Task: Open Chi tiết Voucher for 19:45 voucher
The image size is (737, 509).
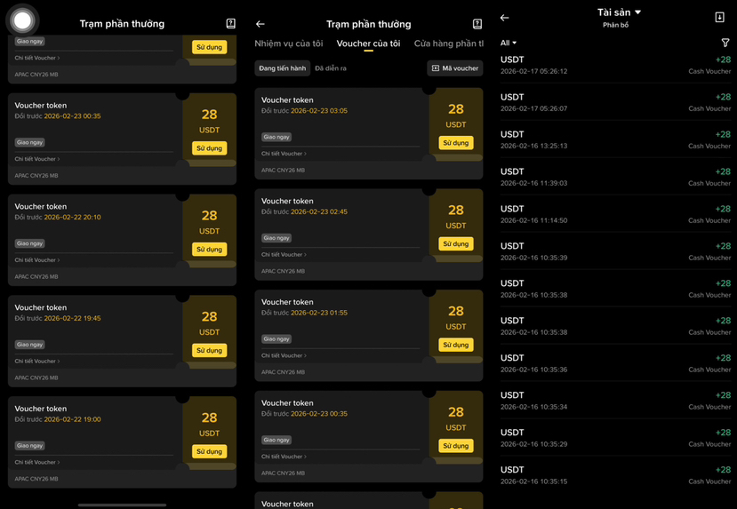Action: [37, 361]
